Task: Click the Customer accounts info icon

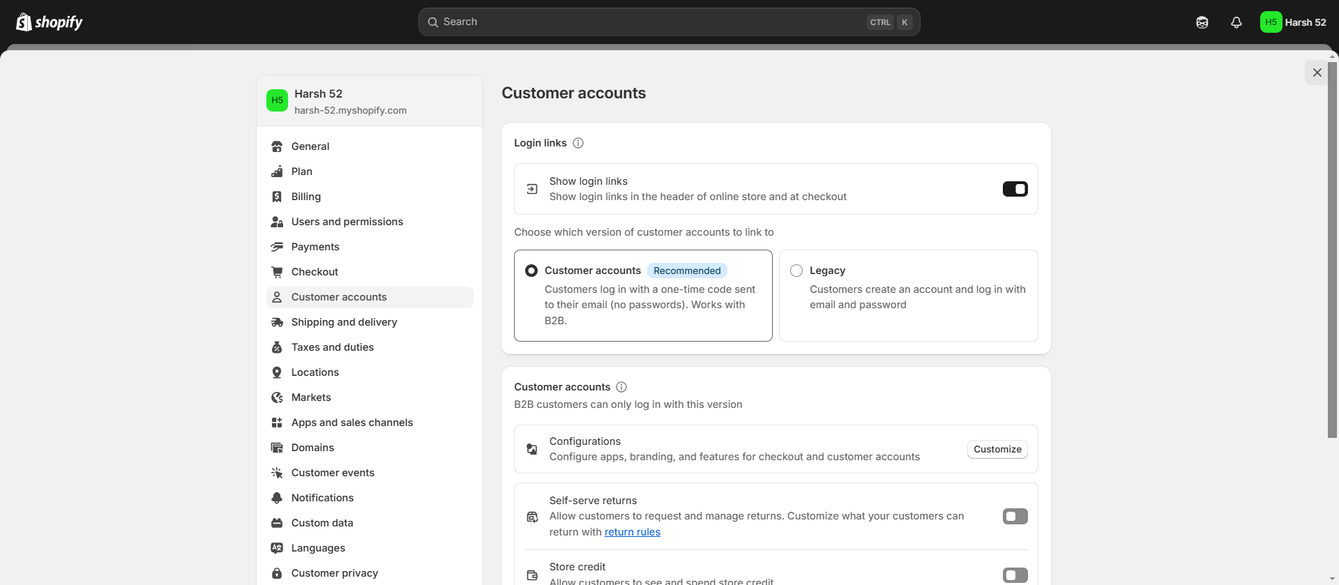Action: click(621, 387)
